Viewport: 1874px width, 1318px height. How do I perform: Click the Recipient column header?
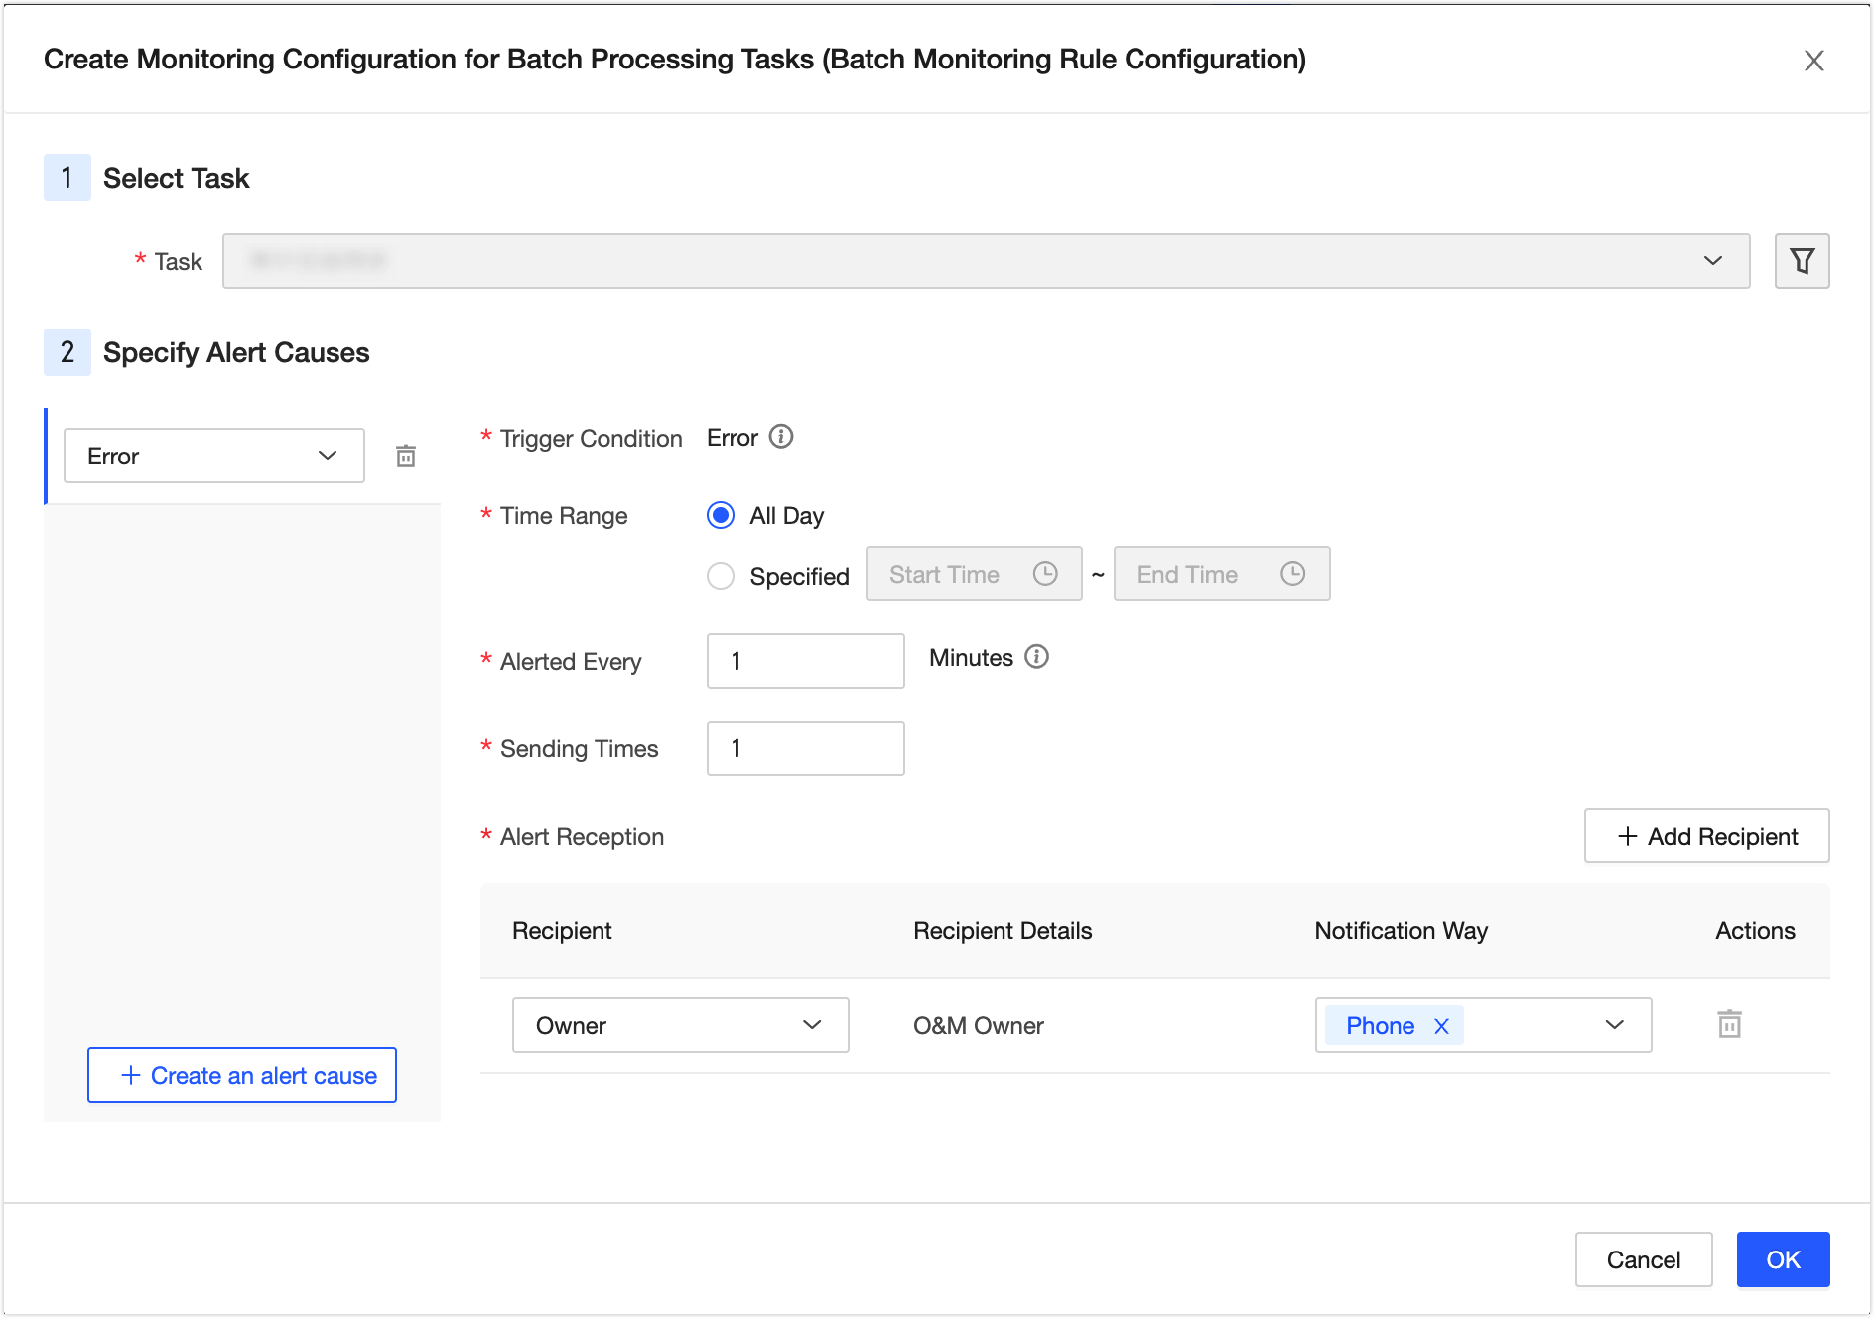point(562,931)
